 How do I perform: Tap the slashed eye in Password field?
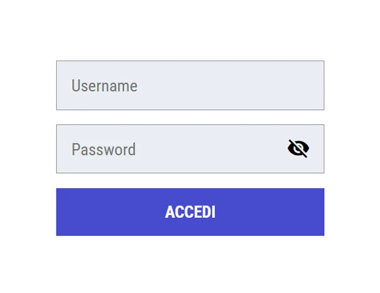pyautogui.click(x=298, y=148)
